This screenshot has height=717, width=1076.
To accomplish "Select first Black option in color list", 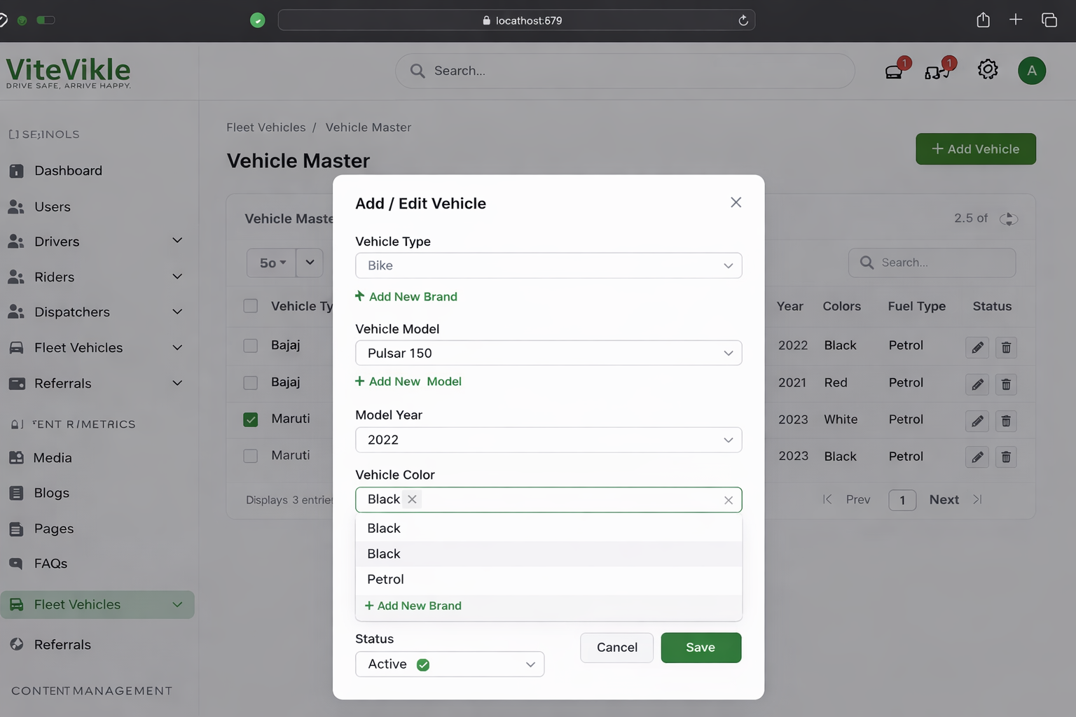I will tap(549, 528).
